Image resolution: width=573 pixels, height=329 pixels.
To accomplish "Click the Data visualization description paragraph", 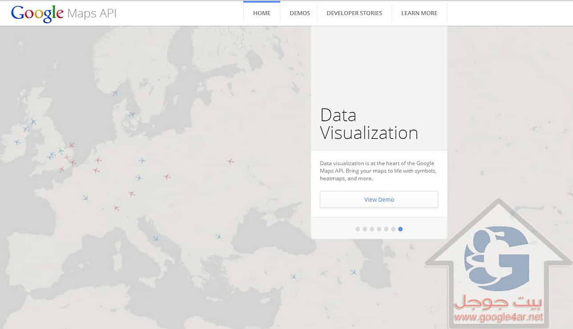I will [378, 171].
